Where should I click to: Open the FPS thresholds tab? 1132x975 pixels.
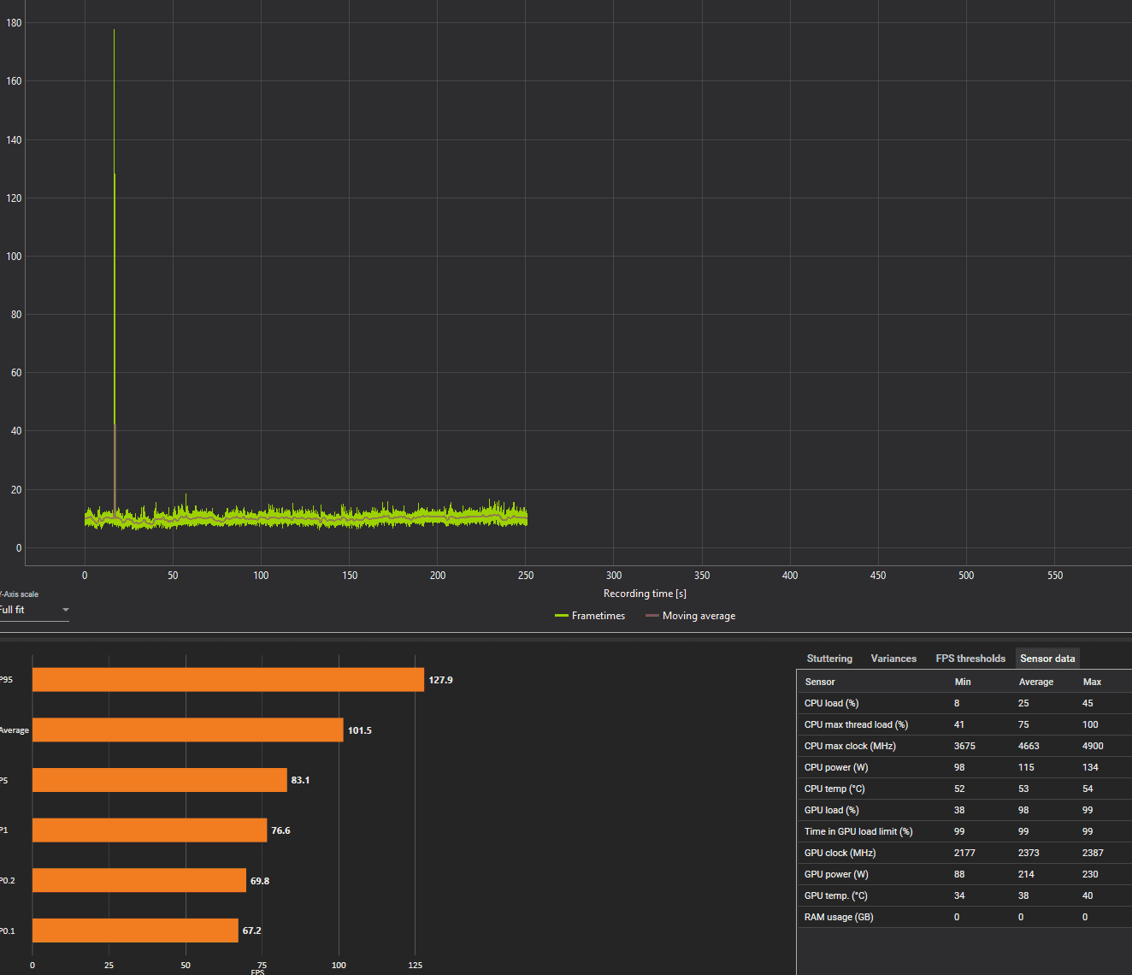pos(970,659)
